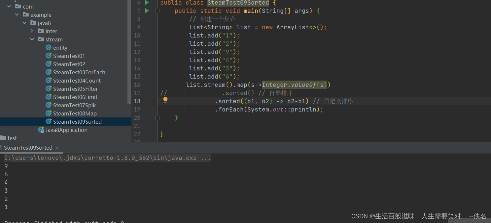Click the lightbulb intention icon on line 18
Image resolution: width=491 pixels, height=223 pixels.
(165, 99)
